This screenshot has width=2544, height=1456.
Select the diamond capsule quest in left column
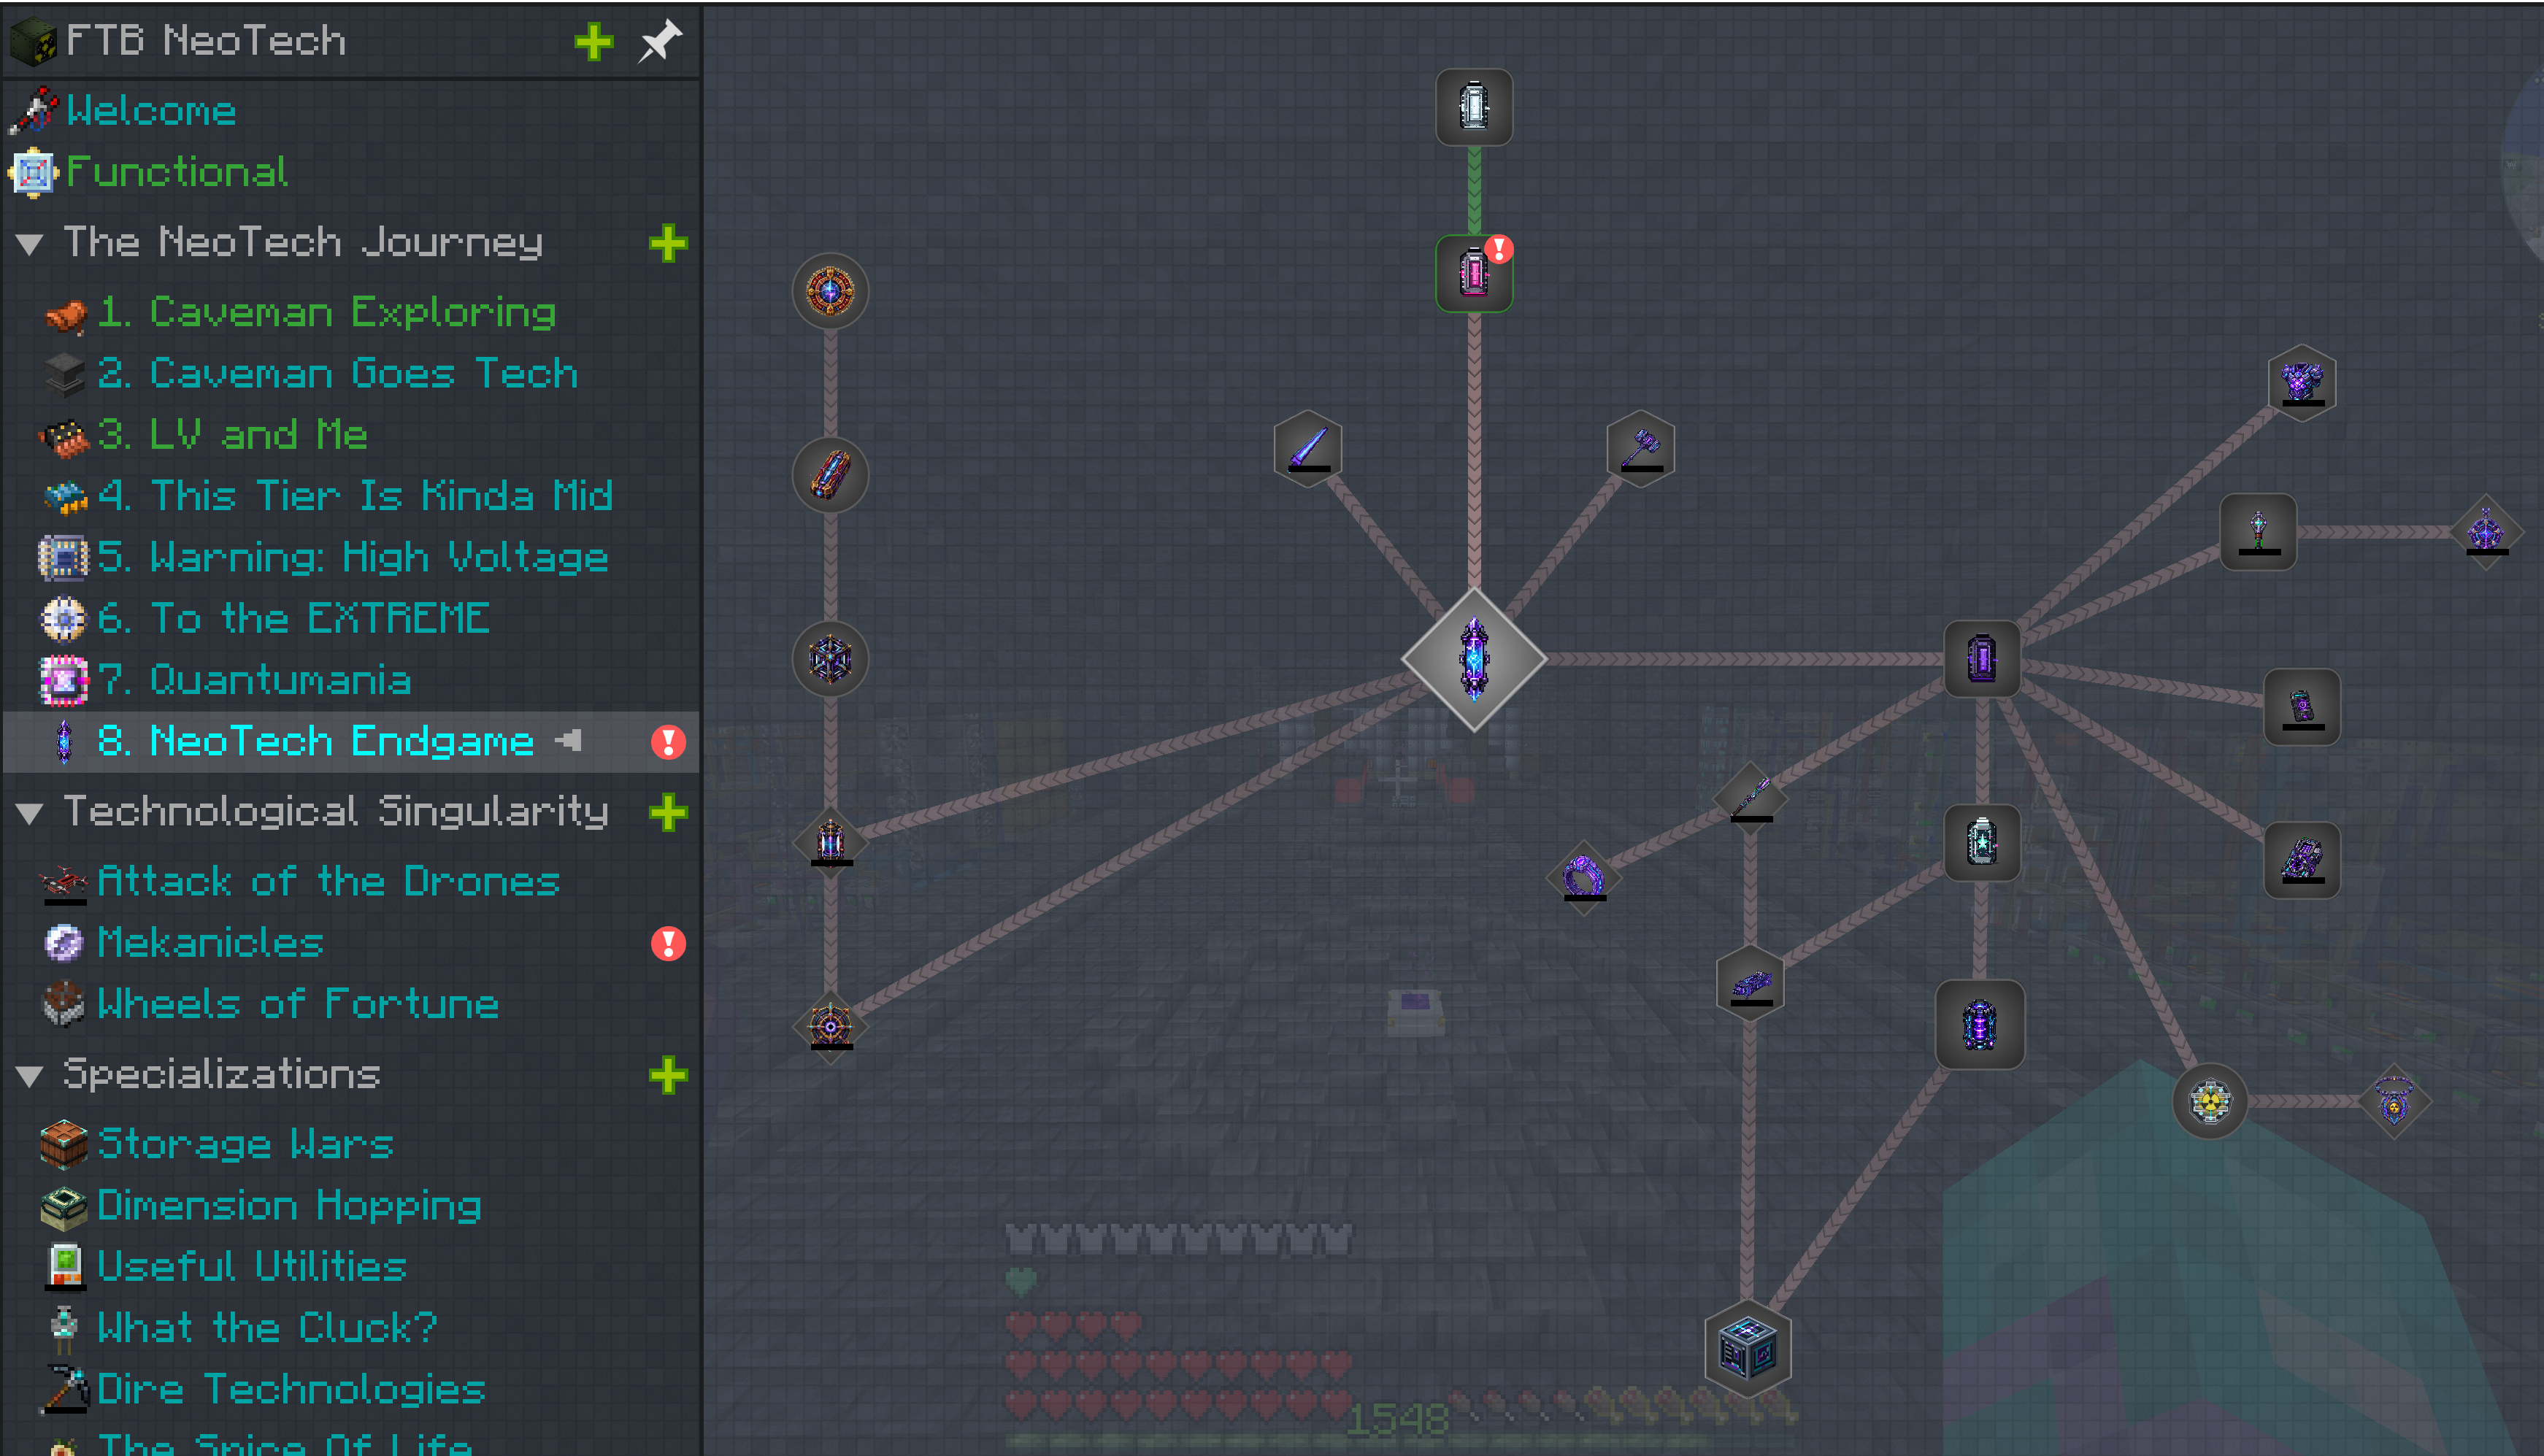830,842
